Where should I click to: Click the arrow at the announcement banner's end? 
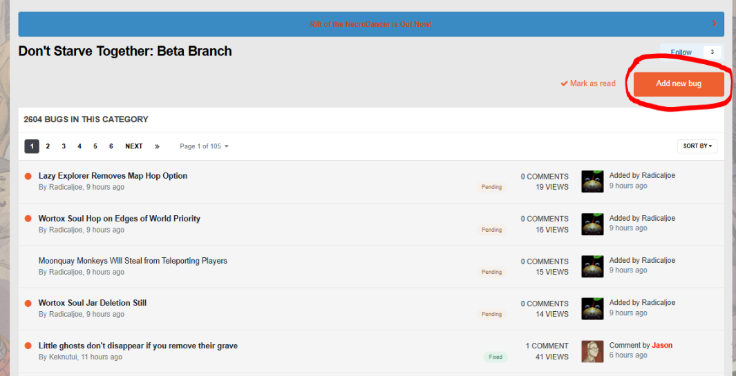[x=715, y=23]
